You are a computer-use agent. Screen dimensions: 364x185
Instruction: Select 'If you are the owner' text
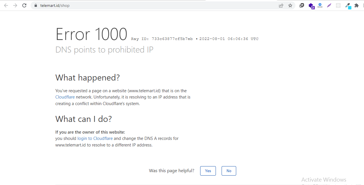coord(90,132)
